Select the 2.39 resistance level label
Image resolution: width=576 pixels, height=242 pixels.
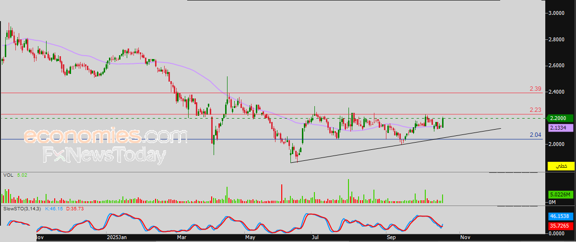pos(535,89)
